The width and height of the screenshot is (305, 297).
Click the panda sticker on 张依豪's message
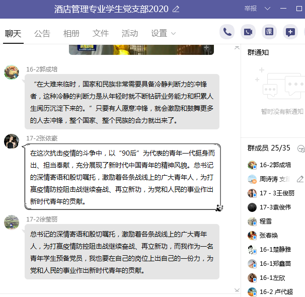pyautogui.click(x=219, y=207)
